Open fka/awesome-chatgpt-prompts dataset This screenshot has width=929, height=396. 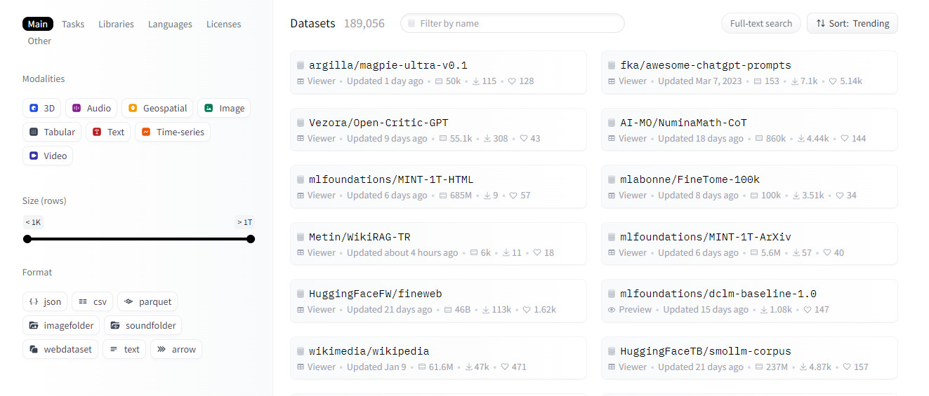pyautogui.click(x=749, y=72)
